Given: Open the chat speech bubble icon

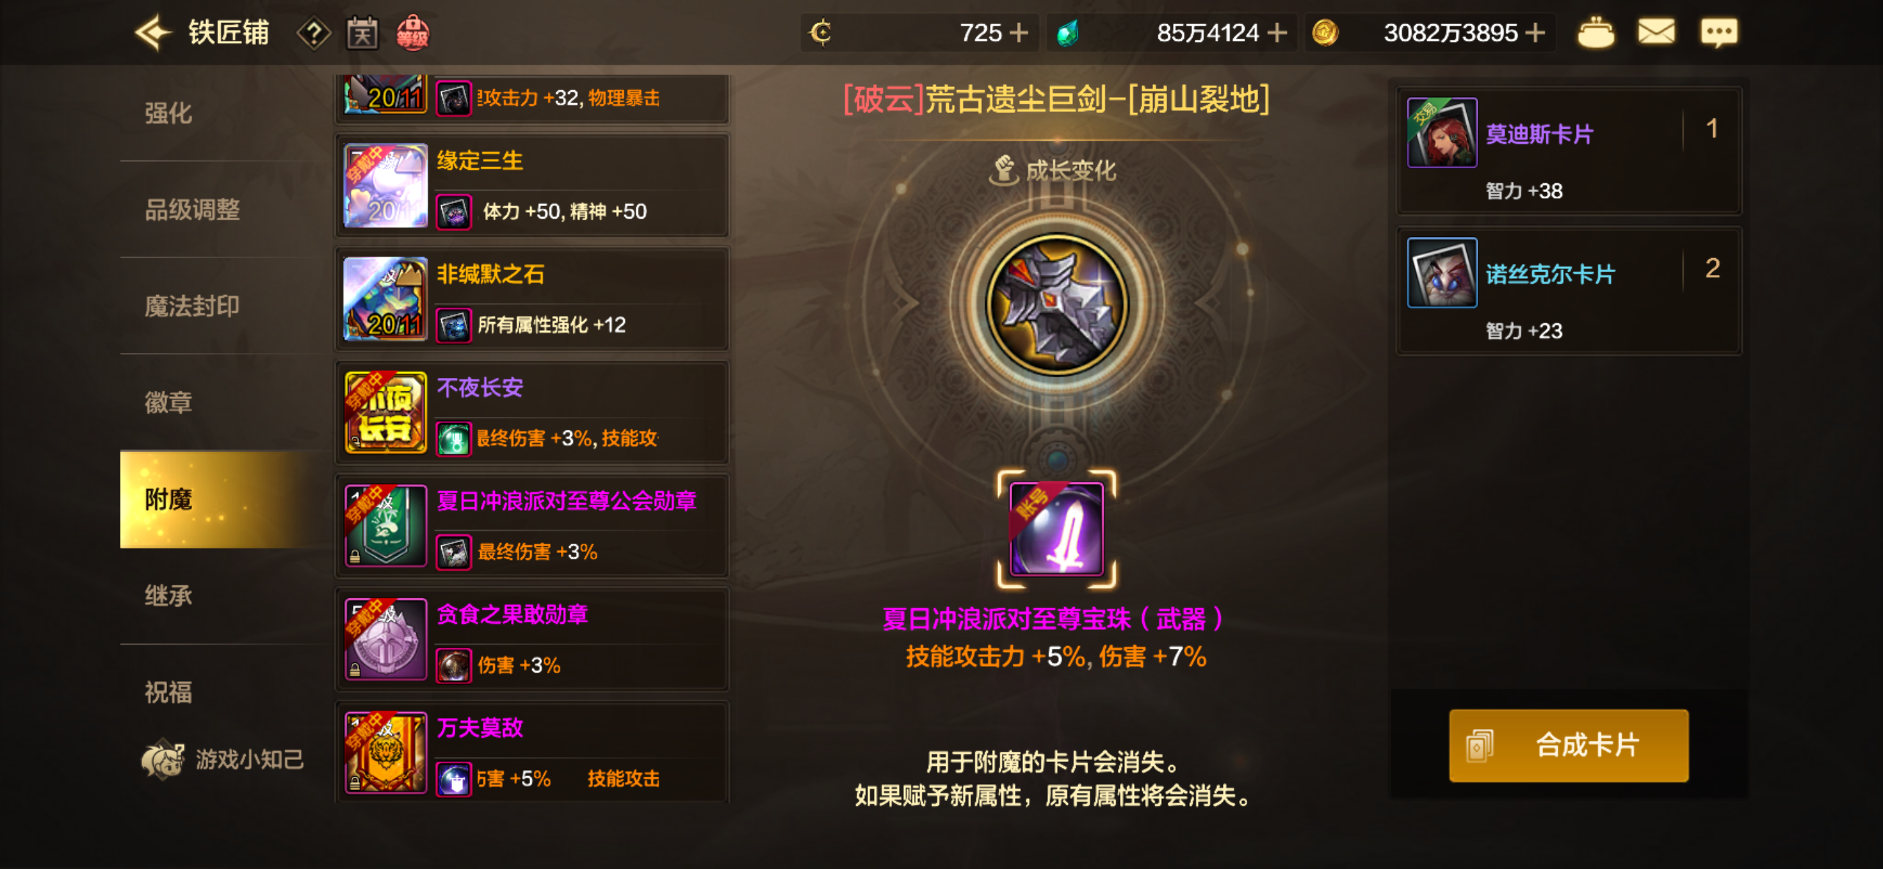Looking at the screenshot, I should click(x=1719, y=33).
